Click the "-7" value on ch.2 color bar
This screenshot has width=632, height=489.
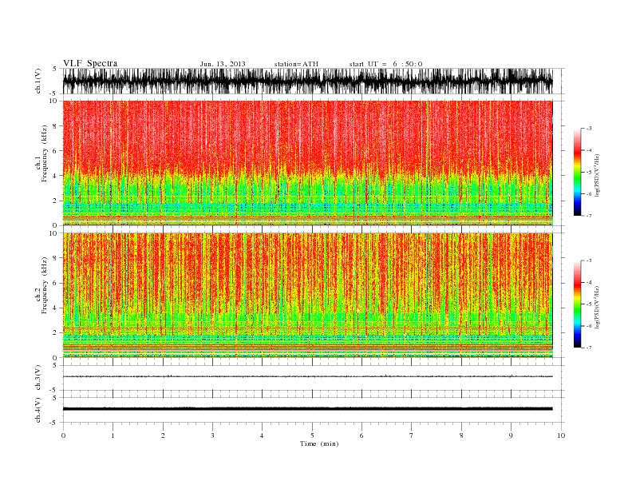(588, 348)
